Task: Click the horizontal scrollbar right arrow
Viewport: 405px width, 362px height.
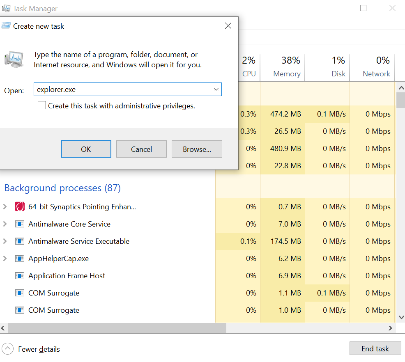Action: (x=390, y=328)
